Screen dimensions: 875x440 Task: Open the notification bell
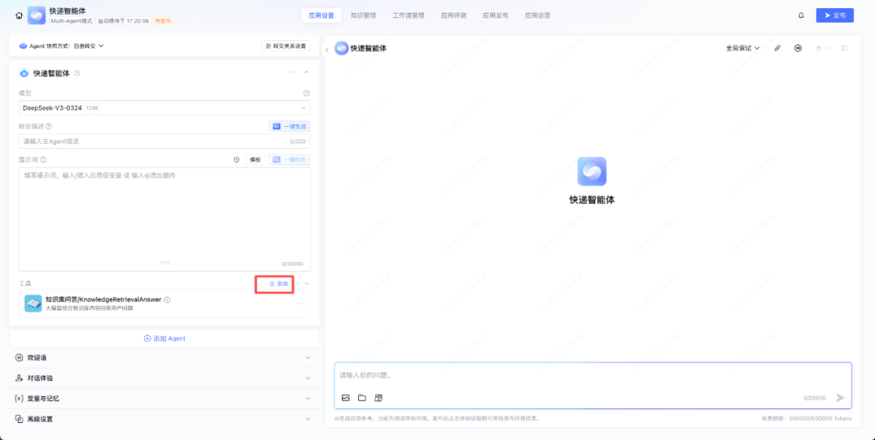click(801, 15)
